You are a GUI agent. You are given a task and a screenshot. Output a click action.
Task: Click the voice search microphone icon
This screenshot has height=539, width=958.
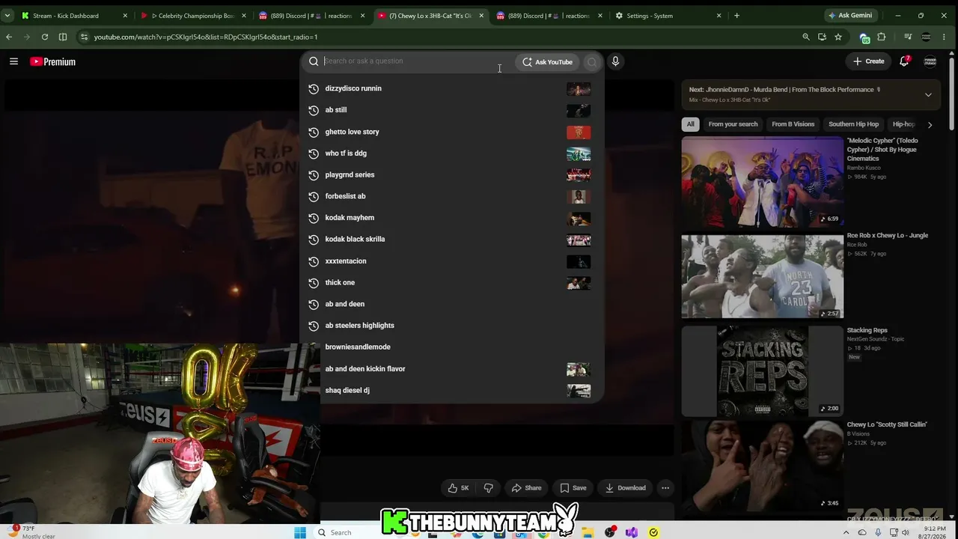pyautogui.click(x=615, y=61)
